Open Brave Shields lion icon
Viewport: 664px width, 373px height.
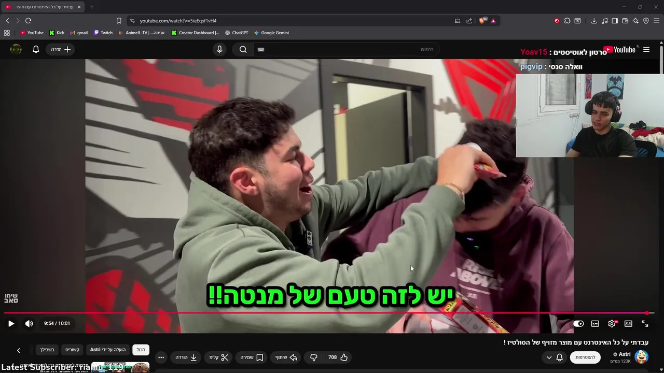pyautogui.click(x=482, y=21)
